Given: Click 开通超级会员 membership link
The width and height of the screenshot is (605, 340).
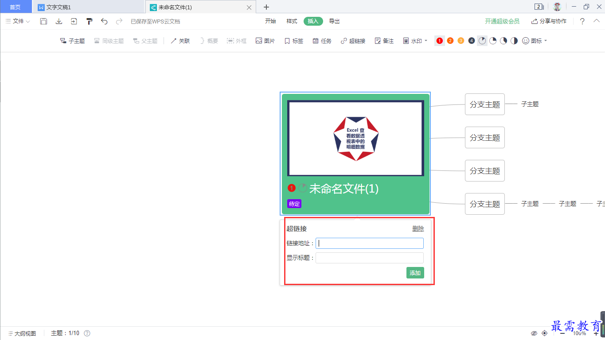Looking at the screenshot, I should point(502,21).
